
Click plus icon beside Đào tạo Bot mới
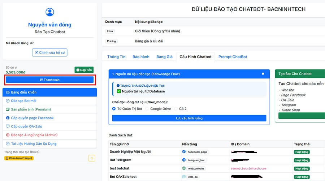pyautogui.click(x=8, y=101)
